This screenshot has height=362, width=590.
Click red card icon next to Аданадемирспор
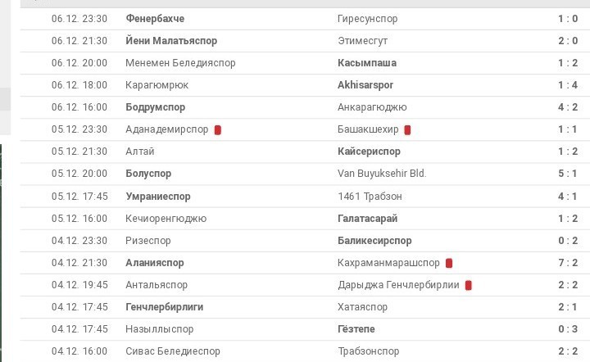[218, 129]
